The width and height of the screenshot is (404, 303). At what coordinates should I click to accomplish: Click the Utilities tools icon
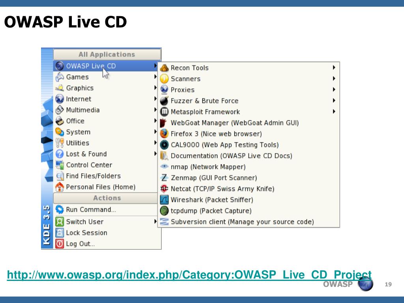pyautogui.click(x=60, y=143)
